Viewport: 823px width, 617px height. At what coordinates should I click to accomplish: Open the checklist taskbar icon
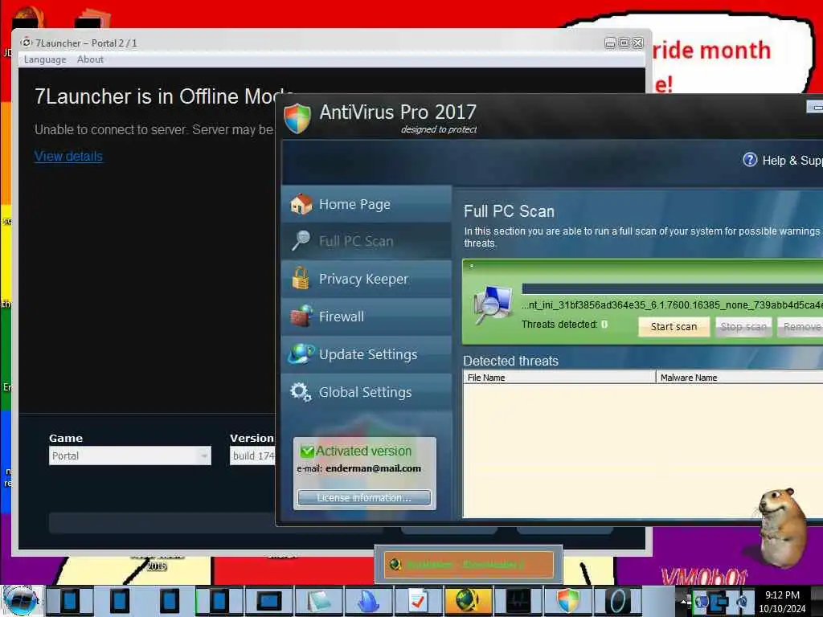tap(418, 601)
